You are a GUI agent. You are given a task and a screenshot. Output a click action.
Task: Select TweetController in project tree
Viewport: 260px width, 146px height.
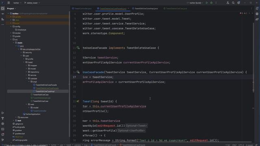click(39, 111)
